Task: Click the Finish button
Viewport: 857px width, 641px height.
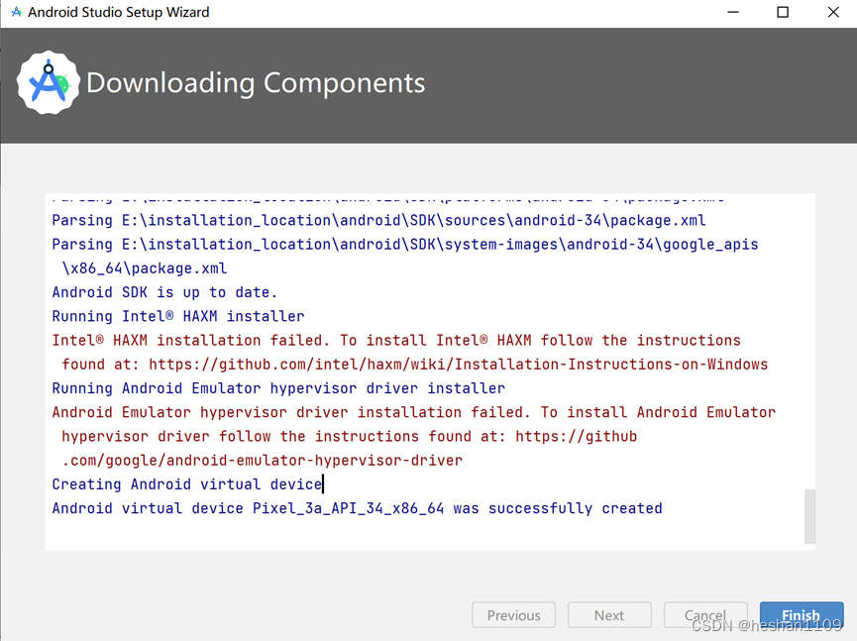Action: point(802,614)
